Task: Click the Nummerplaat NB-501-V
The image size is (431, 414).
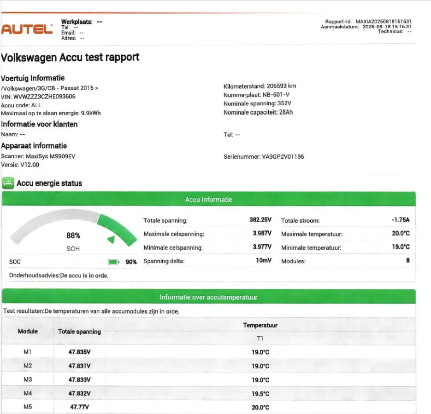Action: coord(256,95)
